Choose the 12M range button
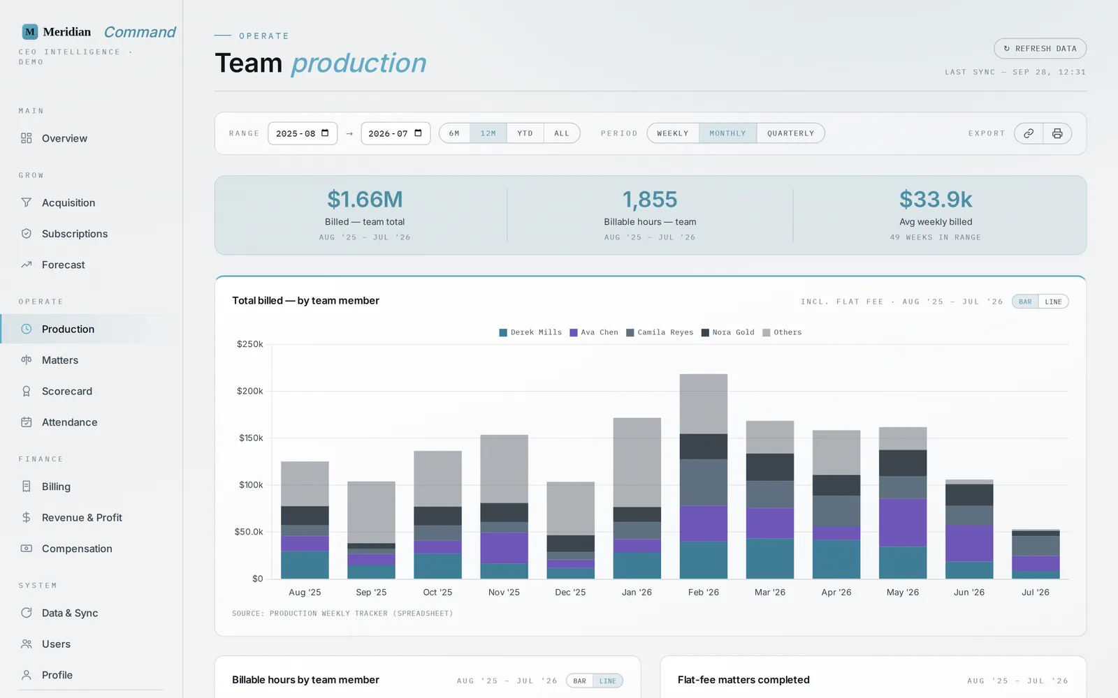The image size is (1118, 698). coord(488,133)
